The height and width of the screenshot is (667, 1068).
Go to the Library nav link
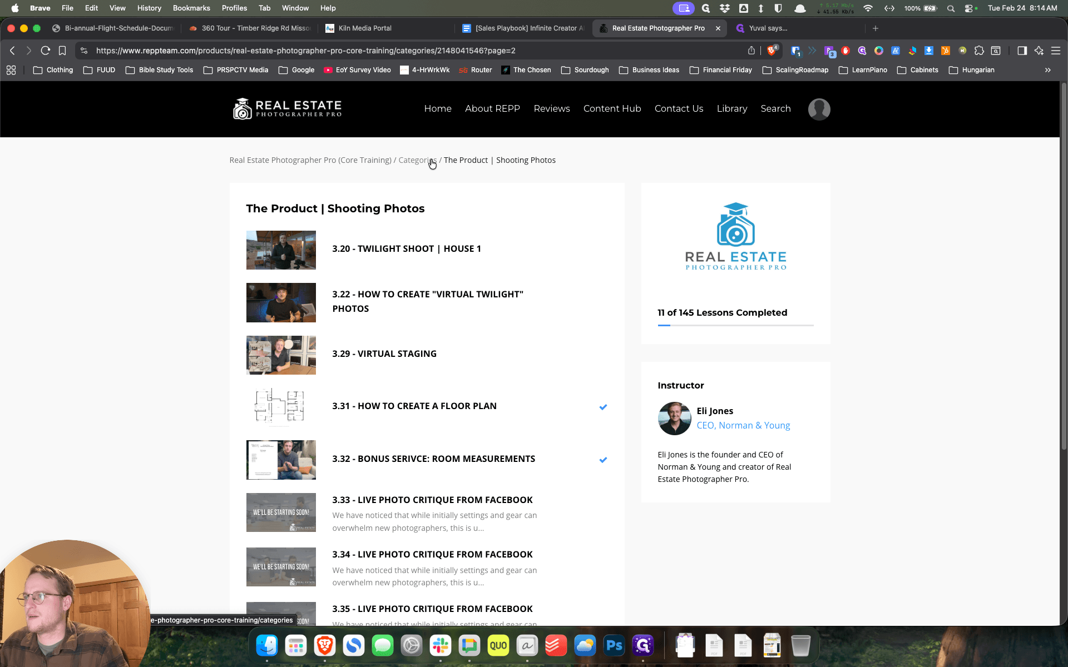[x=732, y=108]
